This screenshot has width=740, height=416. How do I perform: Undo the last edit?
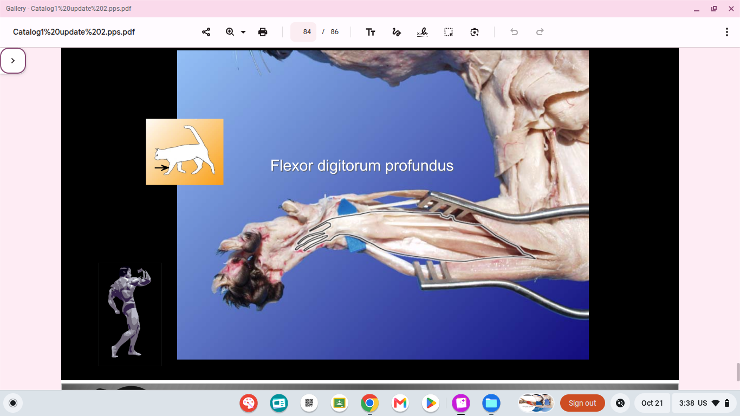pos(514,32)
